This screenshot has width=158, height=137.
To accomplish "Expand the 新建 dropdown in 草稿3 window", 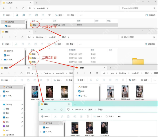I will [45, 116].
